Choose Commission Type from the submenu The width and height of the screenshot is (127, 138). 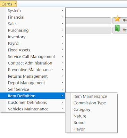click(91, 103)
